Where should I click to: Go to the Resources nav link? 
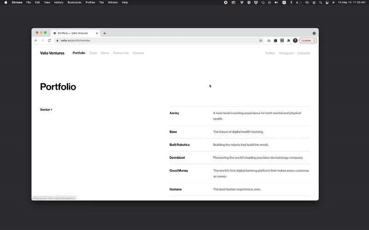(121, 53)
